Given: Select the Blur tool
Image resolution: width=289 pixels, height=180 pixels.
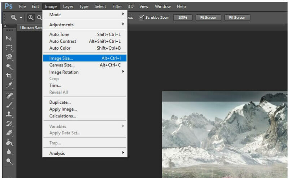Looking at the screenshot, I should (9, 152).
